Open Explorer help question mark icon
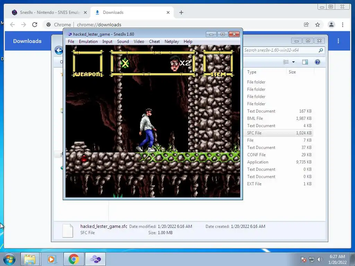 318,62
